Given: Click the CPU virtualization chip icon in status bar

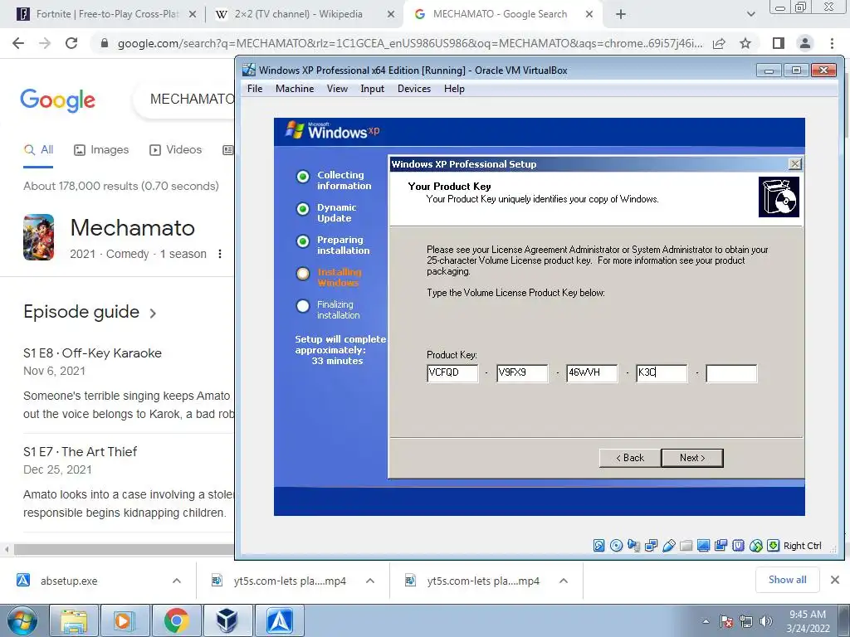Looking at the screenshot, I should 738,546.
